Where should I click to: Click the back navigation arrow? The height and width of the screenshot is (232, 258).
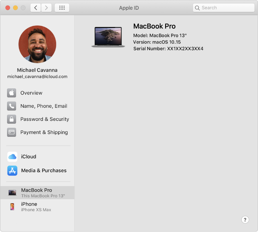[x=35, y=8]
